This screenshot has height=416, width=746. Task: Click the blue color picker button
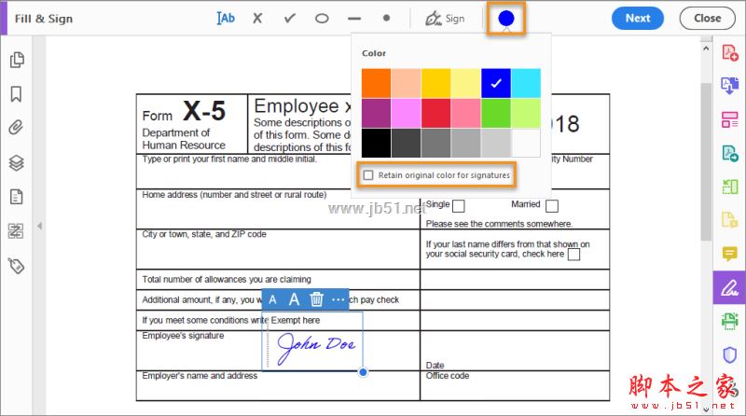point(506,19)
